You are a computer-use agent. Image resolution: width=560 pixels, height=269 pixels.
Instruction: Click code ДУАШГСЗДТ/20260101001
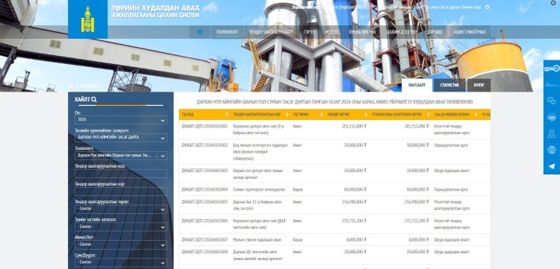(x=205, y=126)
